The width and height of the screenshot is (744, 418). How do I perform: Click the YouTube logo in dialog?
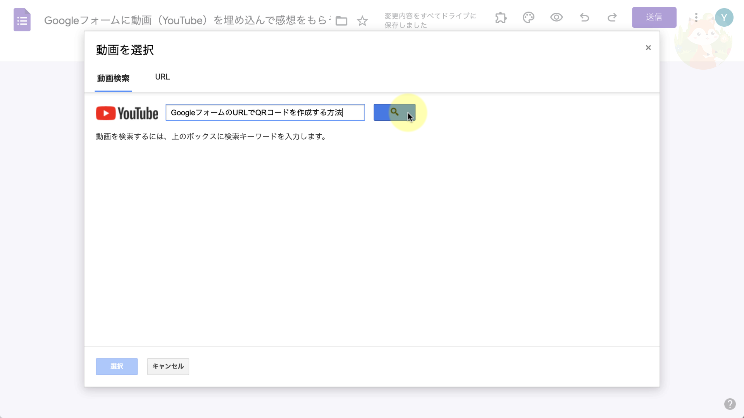click(127, 113)
